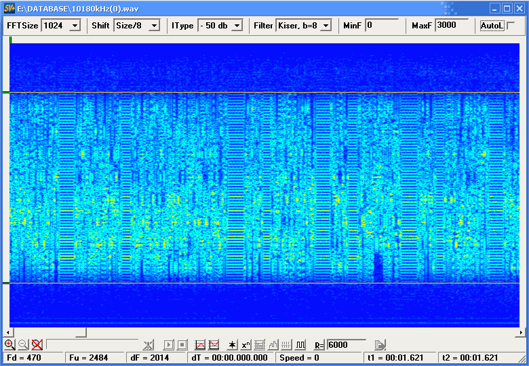Screen dimensions: 529x366
Task: Click the MaxF input field
Action: [x=451, y=25]
